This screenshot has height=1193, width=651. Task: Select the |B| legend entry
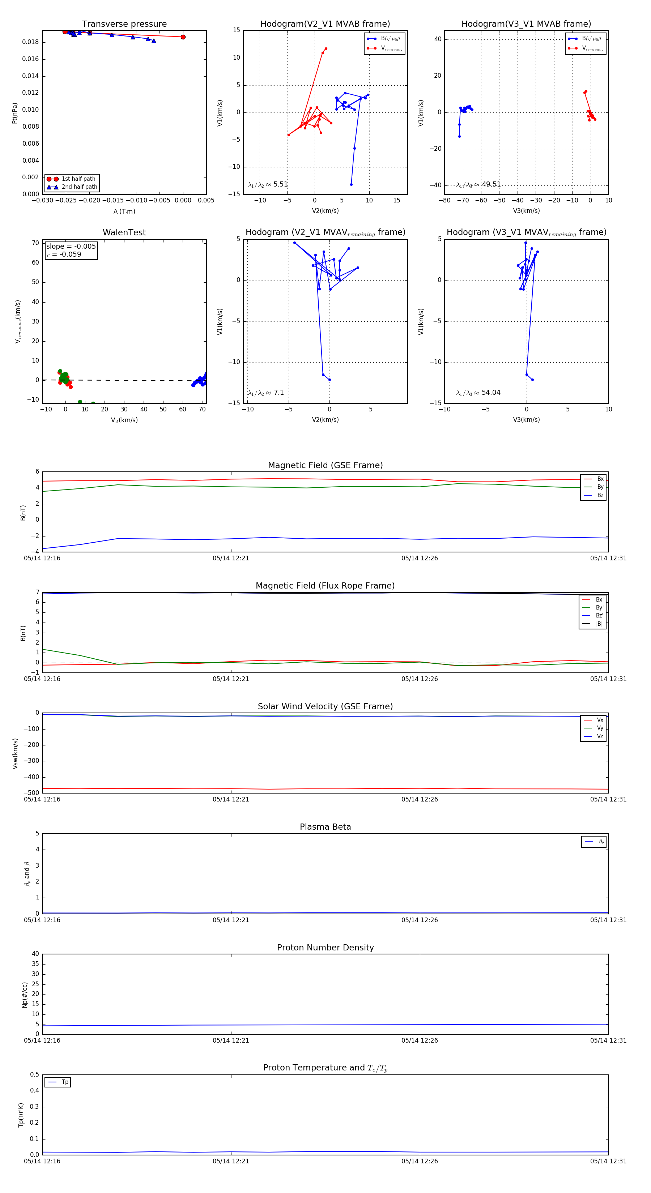click(593, 624)
